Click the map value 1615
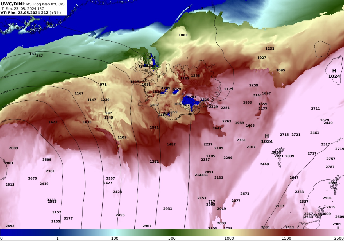 [x=87, y=122]
